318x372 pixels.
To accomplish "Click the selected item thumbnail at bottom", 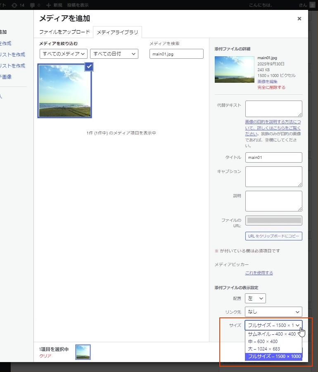I will point(83,352).
